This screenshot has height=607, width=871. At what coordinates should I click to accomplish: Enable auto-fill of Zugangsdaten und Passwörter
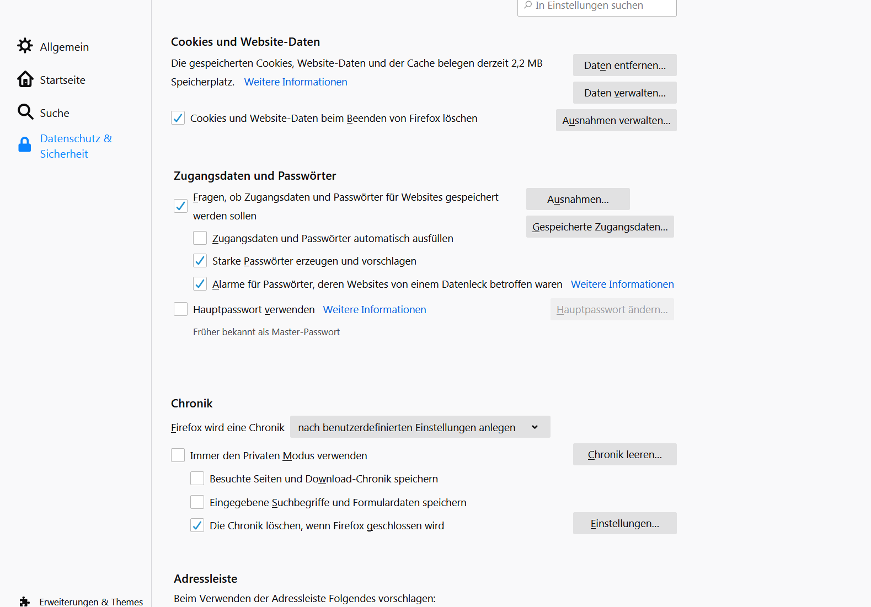(x=200, y=238)
